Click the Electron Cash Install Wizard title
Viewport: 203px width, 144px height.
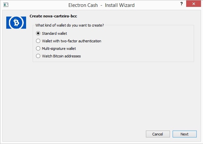coord(101,5)
